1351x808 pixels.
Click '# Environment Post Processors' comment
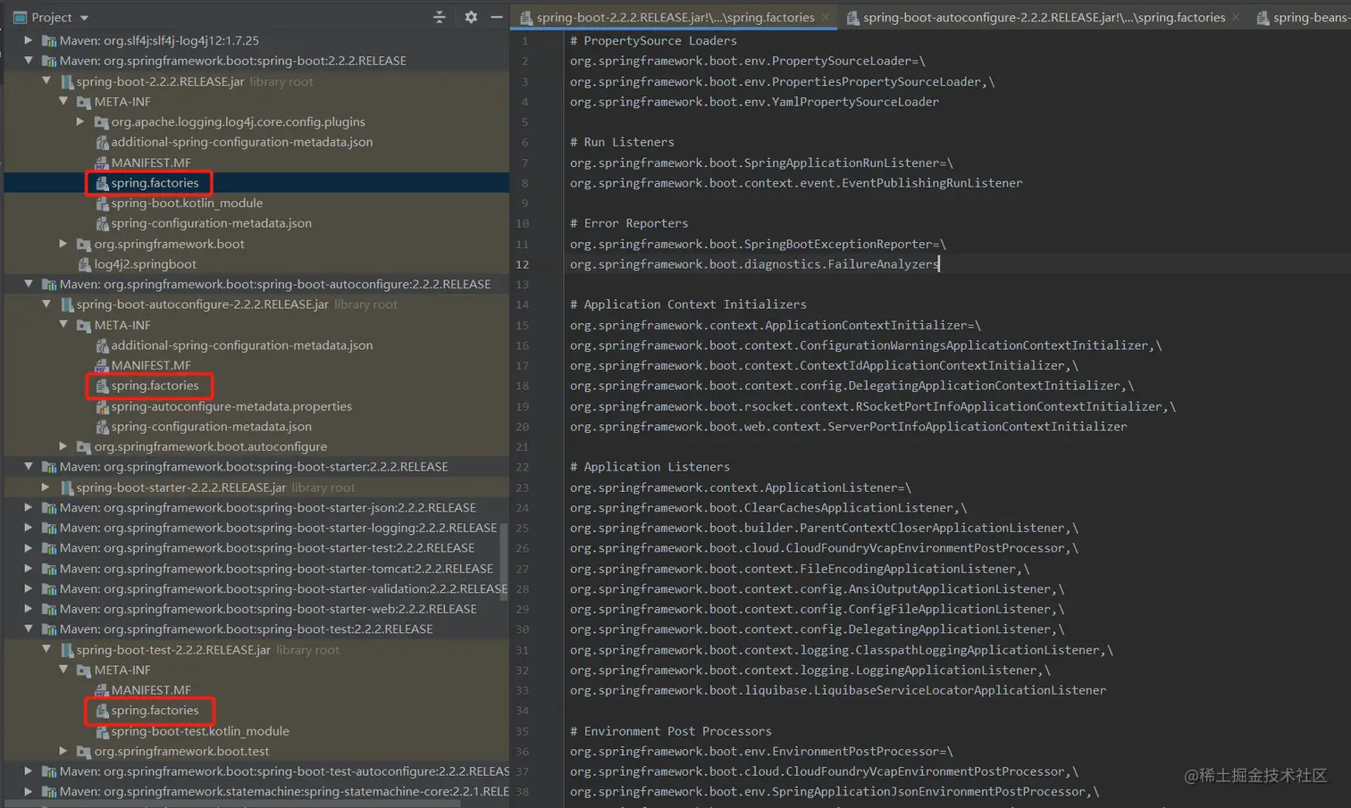tap(671, 731)
